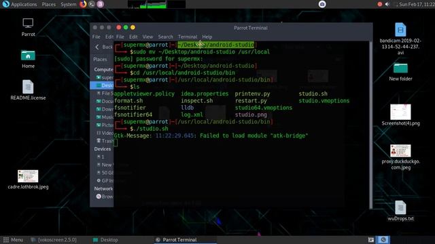Select Pictures in file manager sidebar
435x244 pixels.
(103, 125)
